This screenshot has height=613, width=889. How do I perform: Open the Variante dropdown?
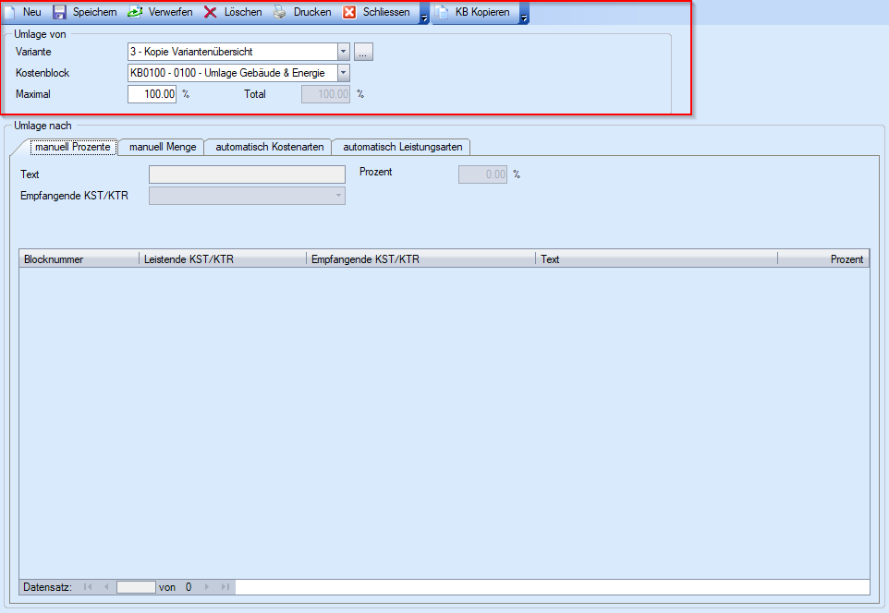(344, 52)
